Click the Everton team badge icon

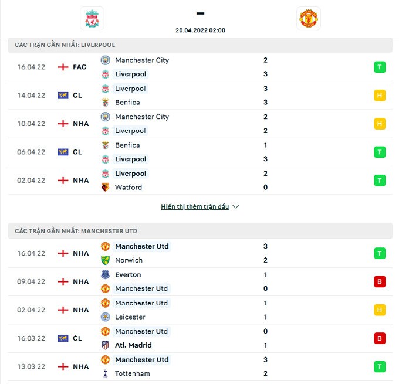[x=105, y=274]
